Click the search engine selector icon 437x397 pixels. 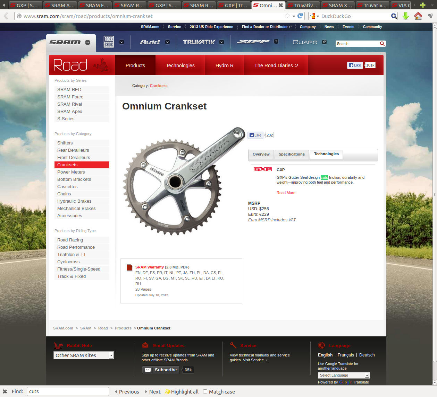(x=314, y=16)
